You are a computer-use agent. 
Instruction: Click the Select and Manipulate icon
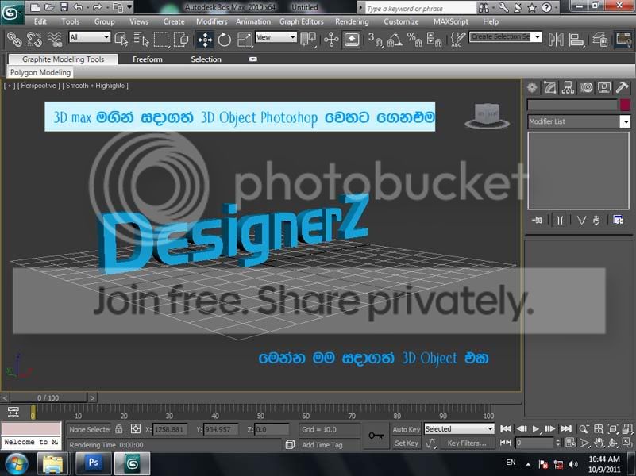[x=331, y=40]
